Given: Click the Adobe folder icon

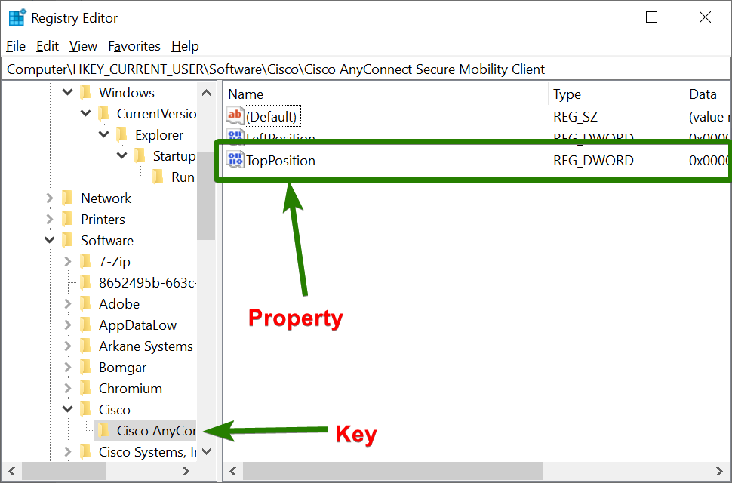Looking at the screenshot, I should [85, 304].
